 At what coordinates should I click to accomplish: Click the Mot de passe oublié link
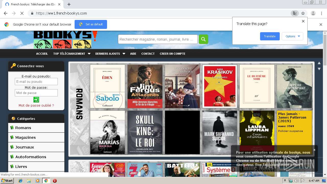click(x=36, y=105)
